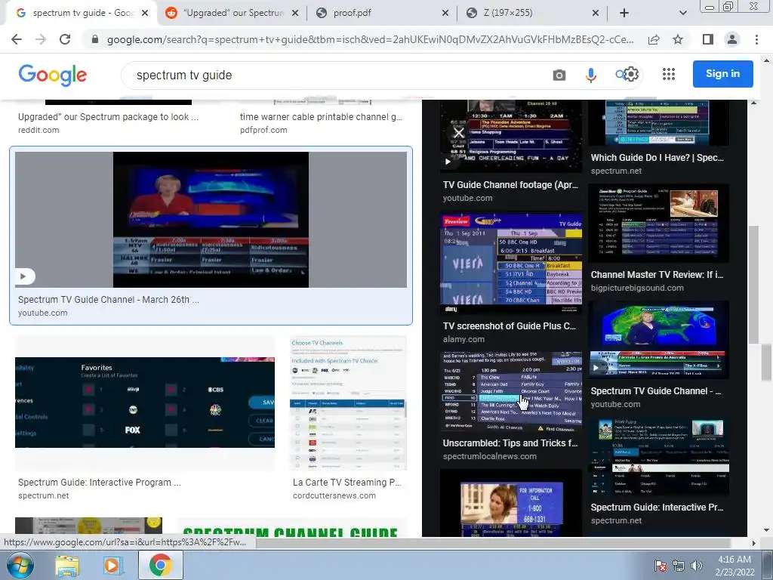Open Action Center flag icon

coord(661,566)
